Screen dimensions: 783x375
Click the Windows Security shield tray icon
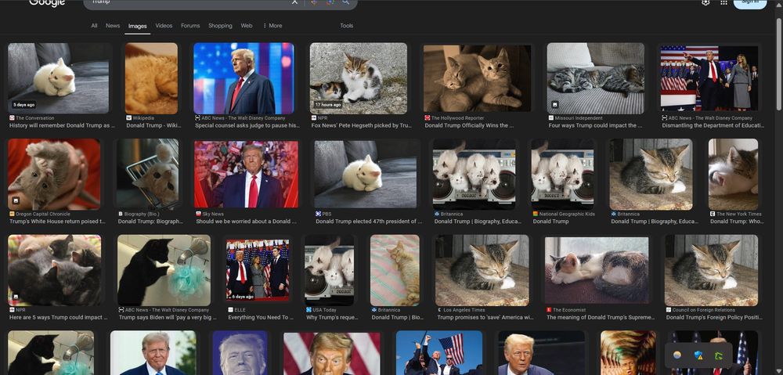(698, 355)
